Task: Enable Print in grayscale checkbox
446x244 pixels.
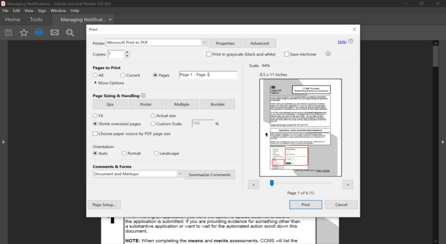Action: pos(209,54)
